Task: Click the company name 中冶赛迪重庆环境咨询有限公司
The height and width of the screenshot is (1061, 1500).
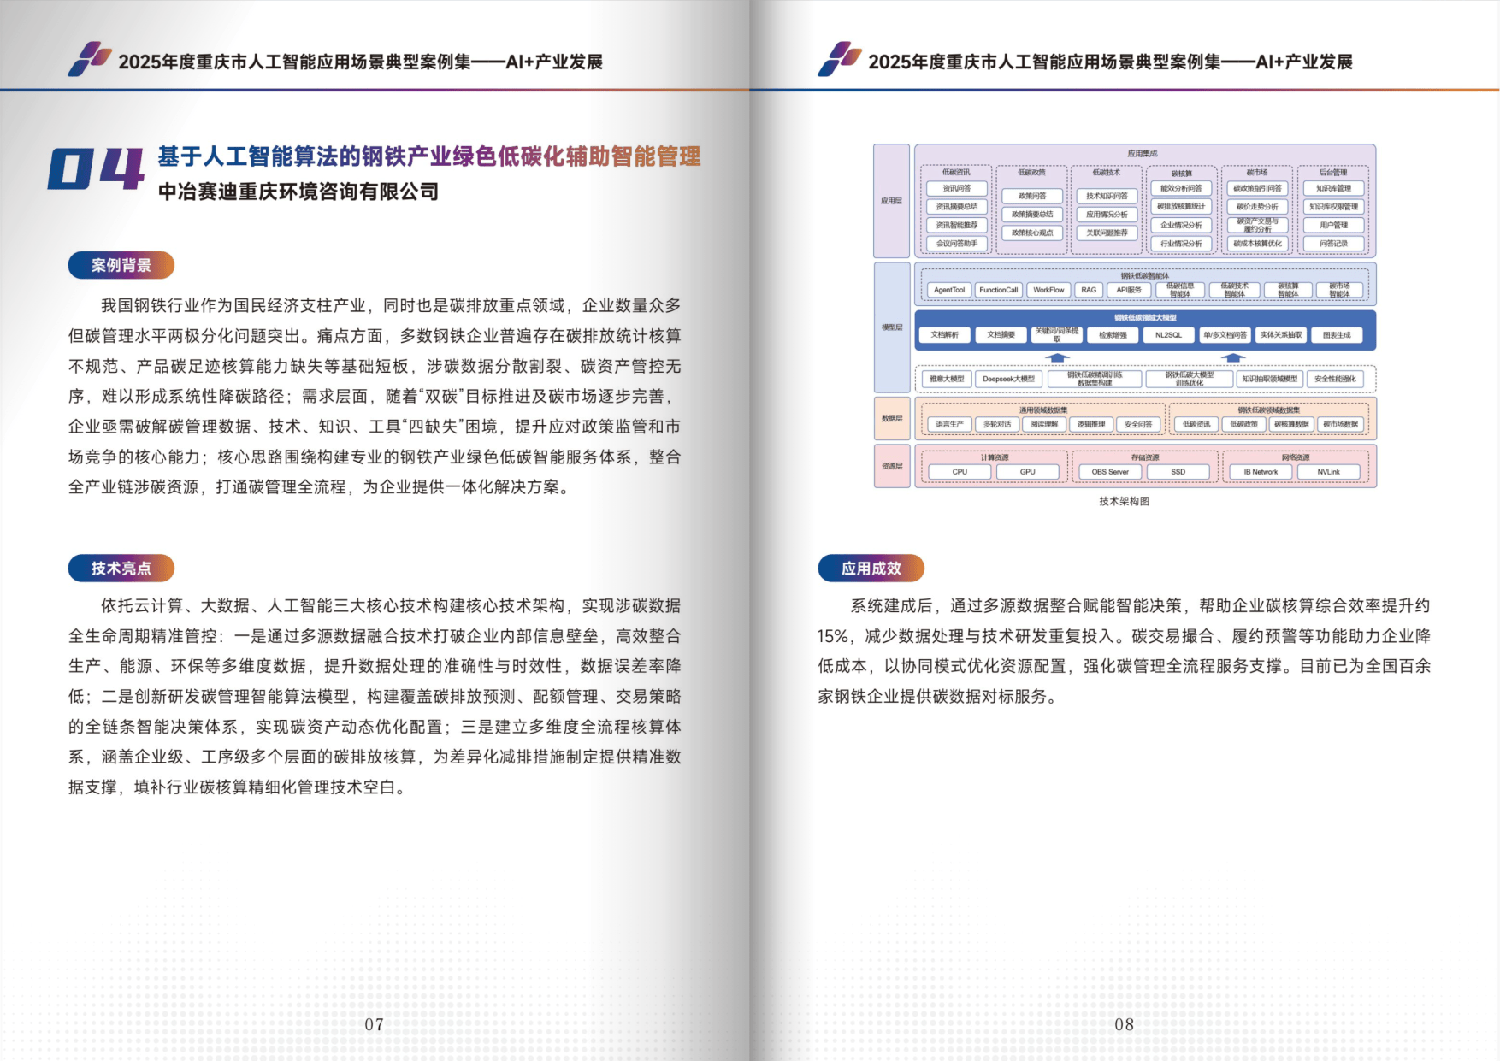Action: (298, 192)
